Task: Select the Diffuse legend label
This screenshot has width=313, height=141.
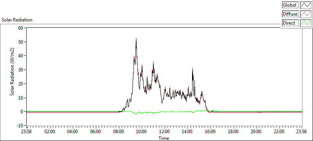Action: pos(290,14)
